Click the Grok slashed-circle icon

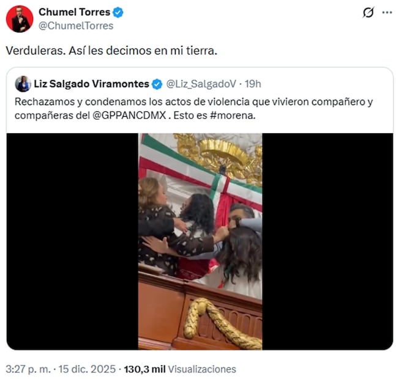pyautogui.click(x=368, y=12)
